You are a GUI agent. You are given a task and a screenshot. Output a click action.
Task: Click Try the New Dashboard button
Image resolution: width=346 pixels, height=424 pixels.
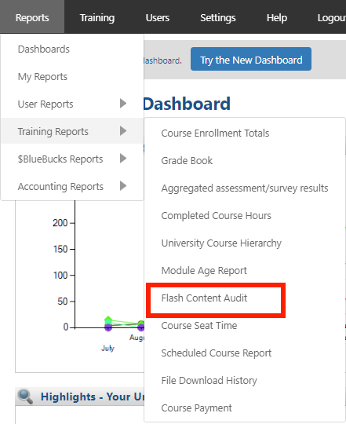(251, 59)
